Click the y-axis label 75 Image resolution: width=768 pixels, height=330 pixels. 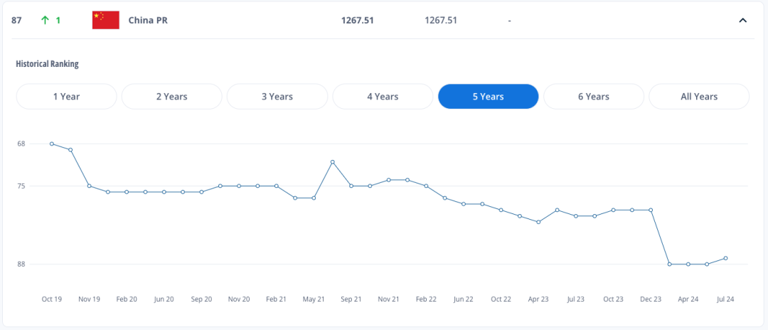(21, 186)
